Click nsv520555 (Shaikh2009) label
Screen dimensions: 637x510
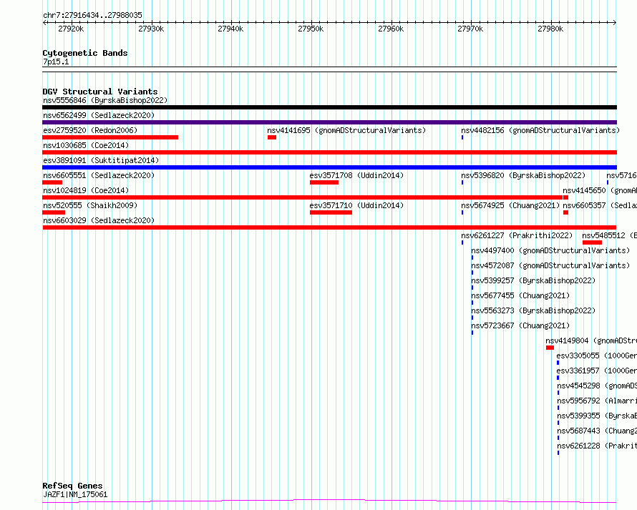(90, 205)
